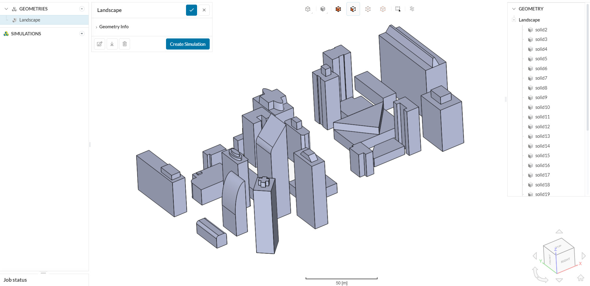Click the FRONT face of the orientation cube
Screen dimensions: 590x286
550,259
